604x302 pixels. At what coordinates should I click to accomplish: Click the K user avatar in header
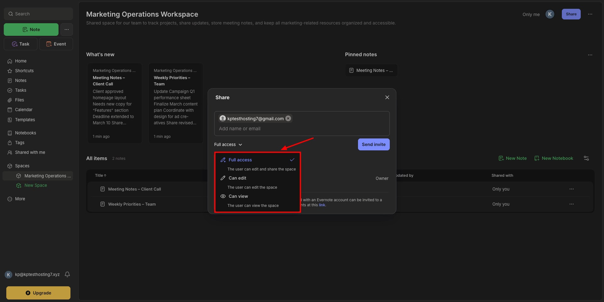[x=550, y=14]
